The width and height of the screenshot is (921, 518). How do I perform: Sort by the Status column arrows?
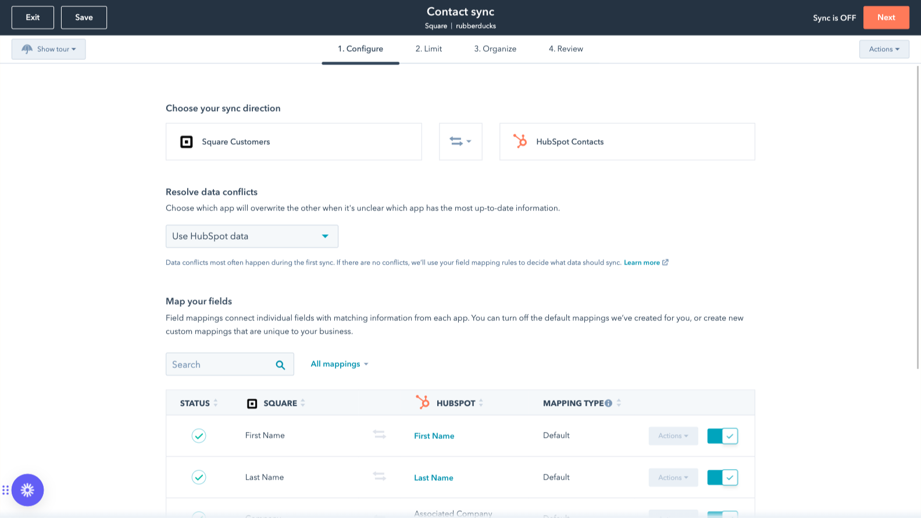[x=216, y=403]
